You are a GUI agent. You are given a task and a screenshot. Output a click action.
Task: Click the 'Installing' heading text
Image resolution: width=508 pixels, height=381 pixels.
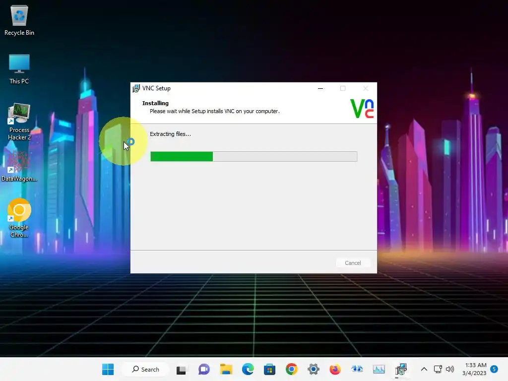pyautogui.click(x=155, y=103)
